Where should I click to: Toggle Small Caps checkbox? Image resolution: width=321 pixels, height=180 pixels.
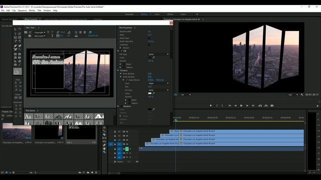(x=149, y=38)
